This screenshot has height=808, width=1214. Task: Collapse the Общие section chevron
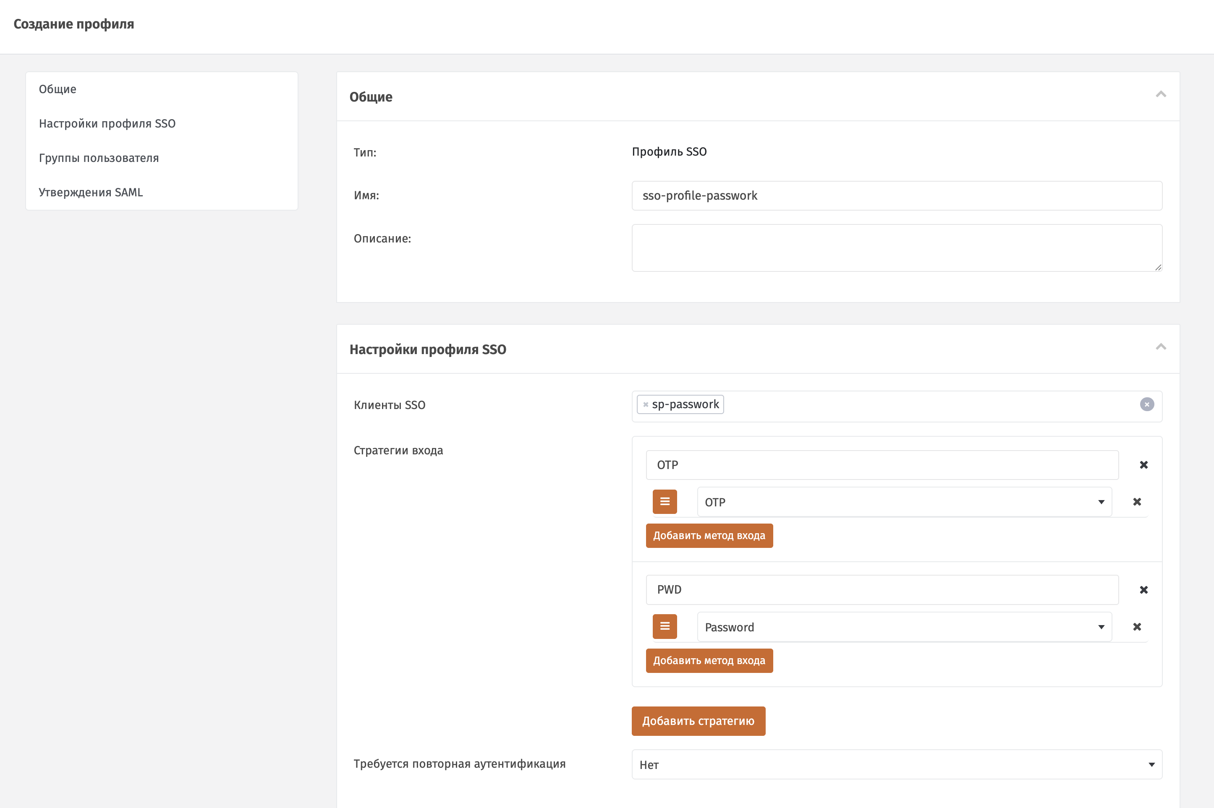coord(1160,94)
